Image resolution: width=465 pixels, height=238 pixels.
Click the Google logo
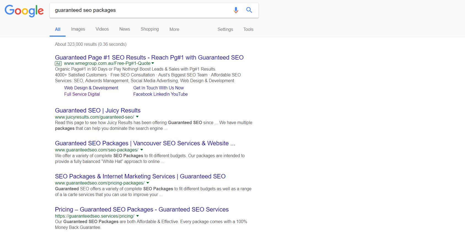pyautogui.click(x=24, y=11)
